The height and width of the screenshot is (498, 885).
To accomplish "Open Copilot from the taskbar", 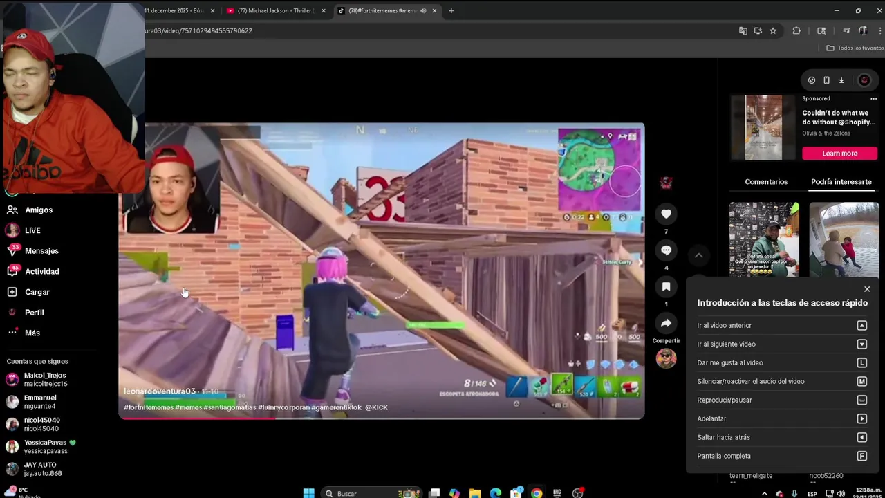I will [x=454, y=493].
